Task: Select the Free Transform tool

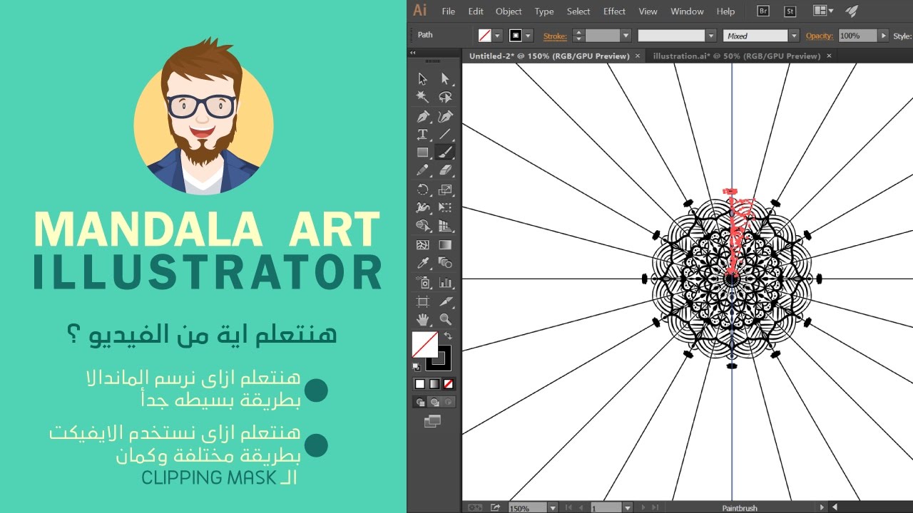Action: [445, 208]
